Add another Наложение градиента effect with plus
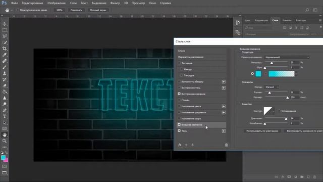Screen dimensions: 323x182 pyautogui.click(x=224, y=112)
